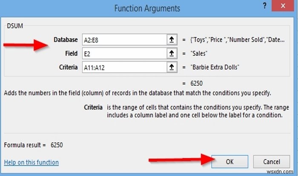
Task: Click the Function Arguments title bar text
Action: (147, 8)
